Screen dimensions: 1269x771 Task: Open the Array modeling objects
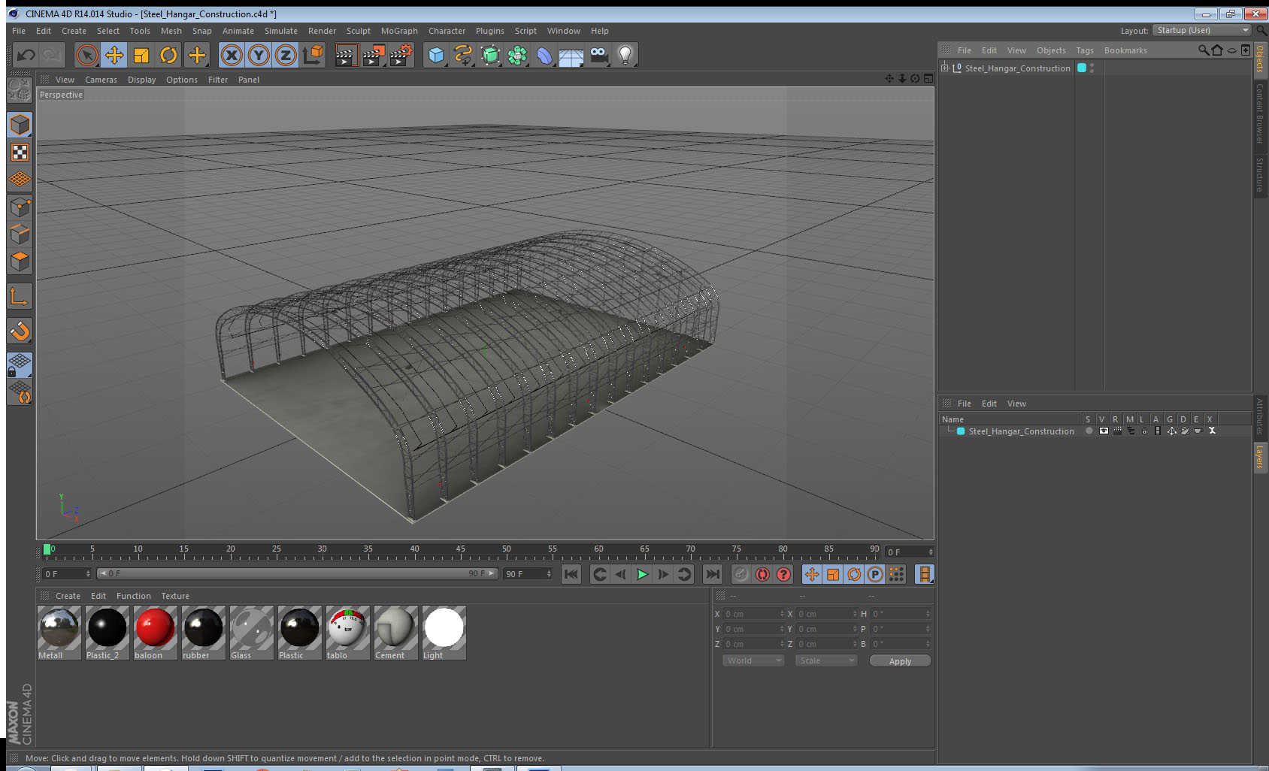(517, 55)
